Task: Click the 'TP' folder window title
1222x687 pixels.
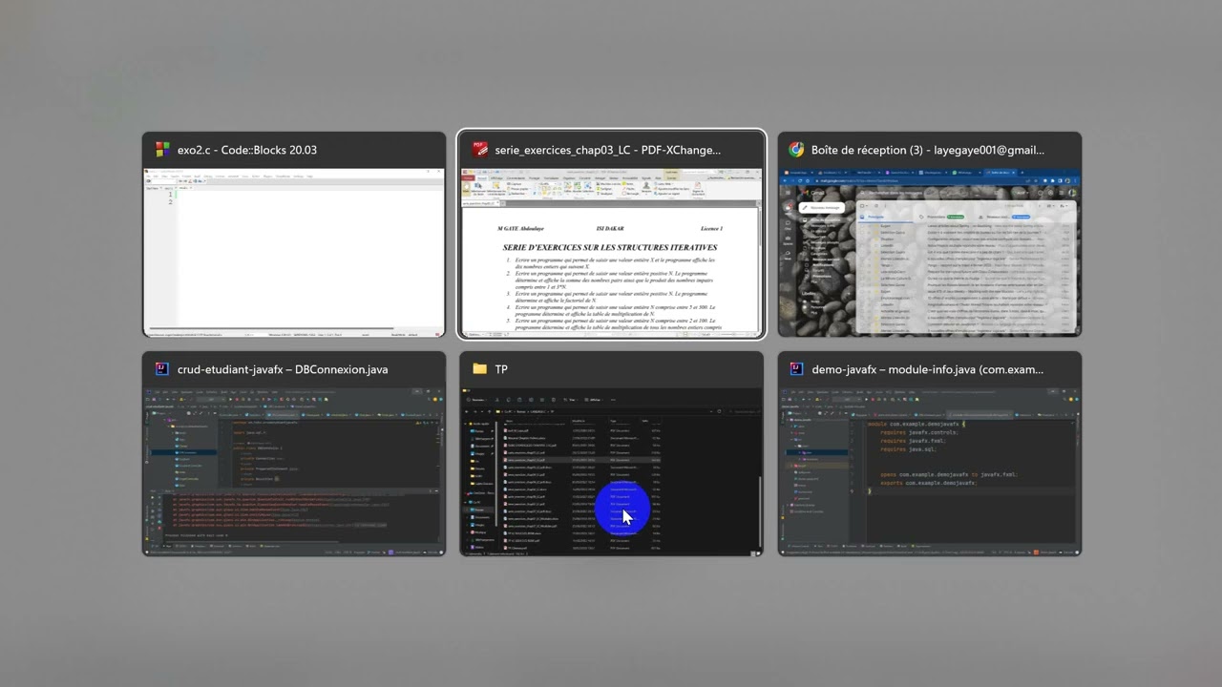Action: click(501, 369)
